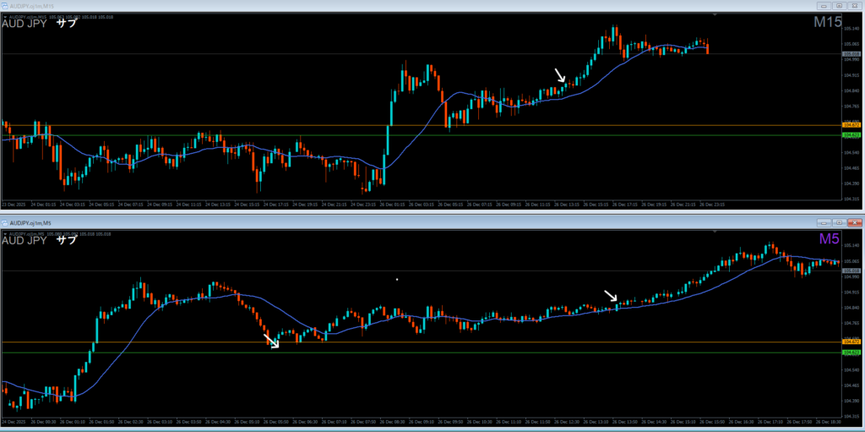This screenshot has height=432, width=865.
Task: Click the M5 window's title bar chart icon
Action: click(x=6, y=222)
